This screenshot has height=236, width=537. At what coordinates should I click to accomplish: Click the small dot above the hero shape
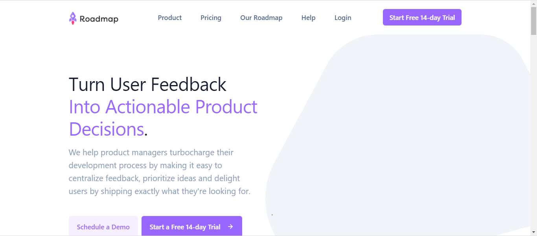[272, 214]
